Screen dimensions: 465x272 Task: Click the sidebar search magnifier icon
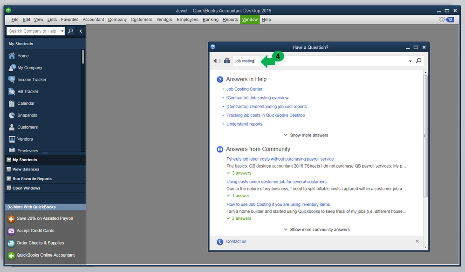tap(70, 31)
